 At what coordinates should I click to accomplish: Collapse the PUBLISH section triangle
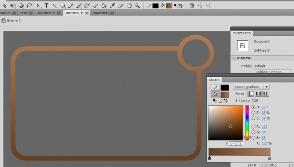(234, 58)
